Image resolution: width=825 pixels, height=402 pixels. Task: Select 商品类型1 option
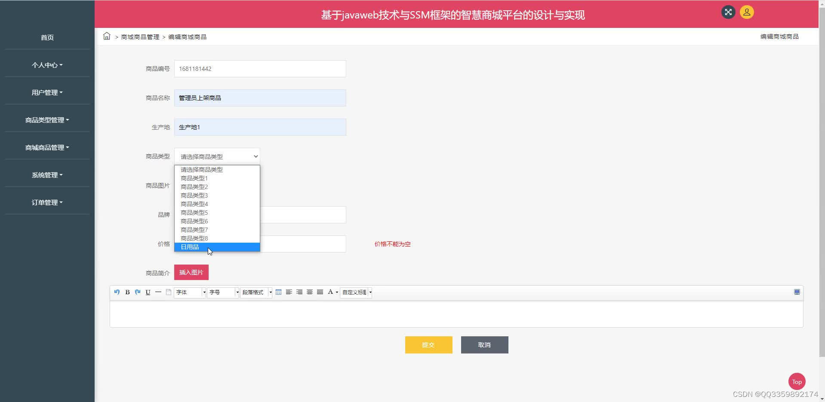point(217,178)
